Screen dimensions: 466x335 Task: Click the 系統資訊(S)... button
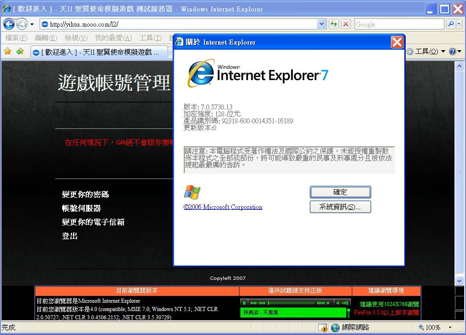tap(340, 207)
